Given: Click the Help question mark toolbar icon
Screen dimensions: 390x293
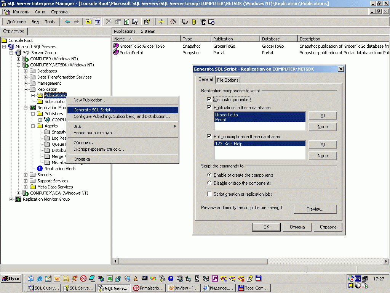Looking at the screenshot, I should pyautogui.click(x=147, y=22).
